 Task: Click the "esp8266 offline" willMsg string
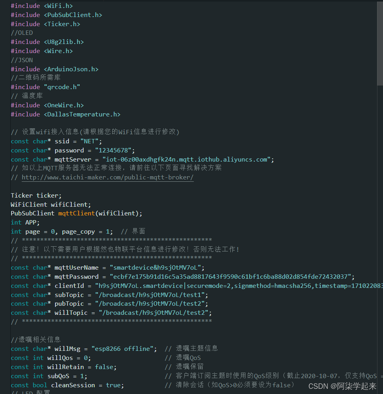(x=122, y=349)
